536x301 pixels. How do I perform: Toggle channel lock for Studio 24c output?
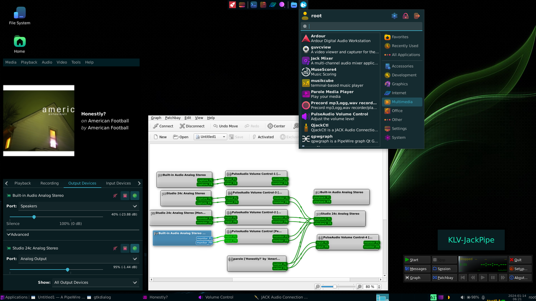[125, 248]
